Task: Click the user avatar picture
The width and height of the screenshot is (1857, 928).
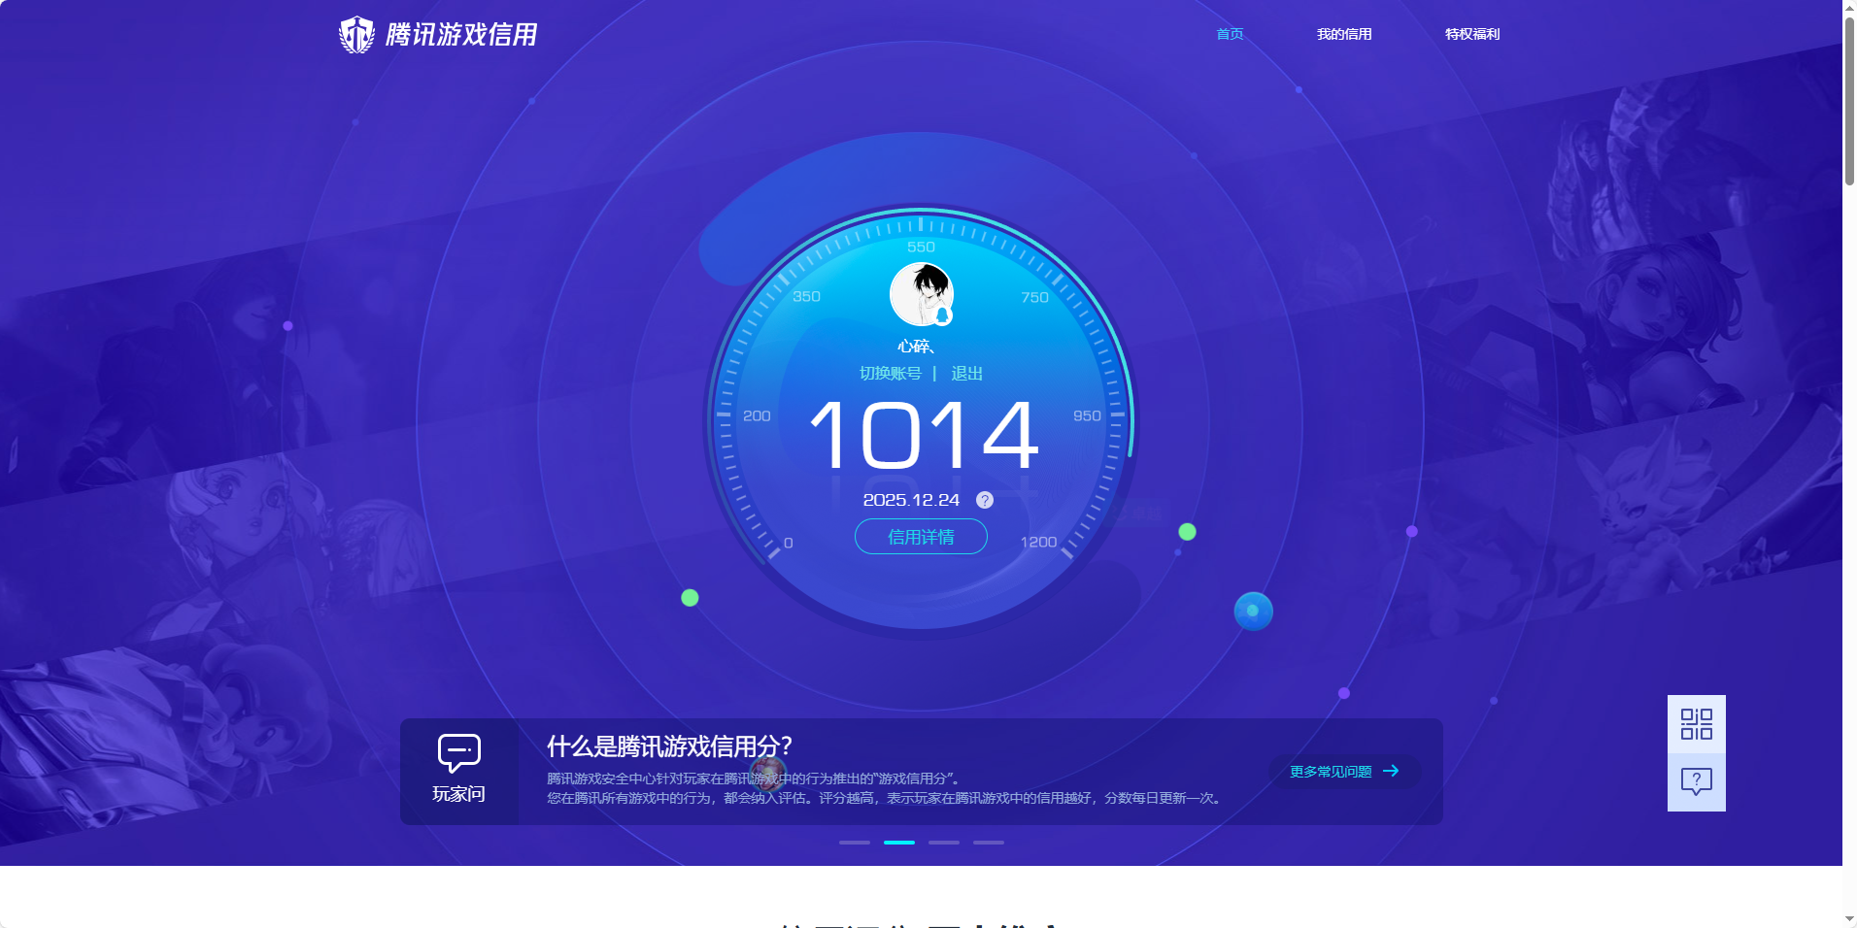Action: [x=921, y=294]
